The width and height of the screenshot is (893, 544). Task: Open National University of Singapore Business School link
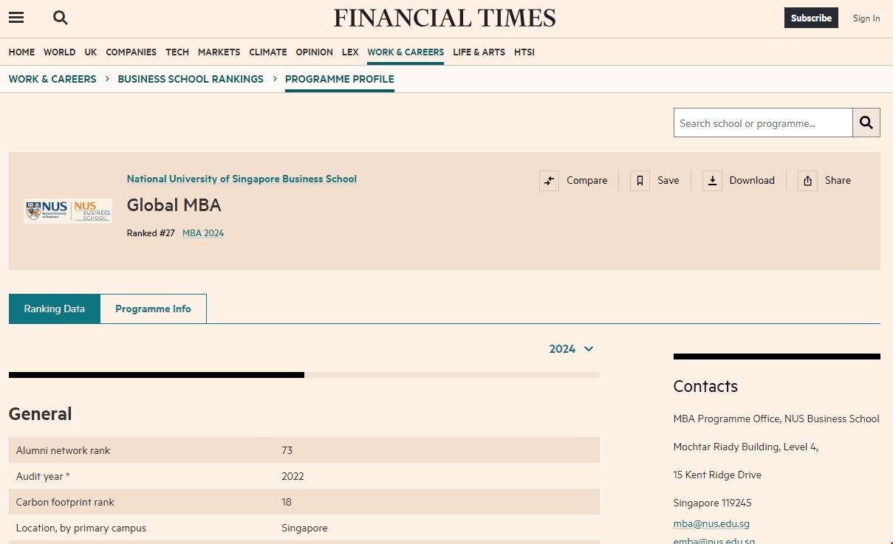242,179
